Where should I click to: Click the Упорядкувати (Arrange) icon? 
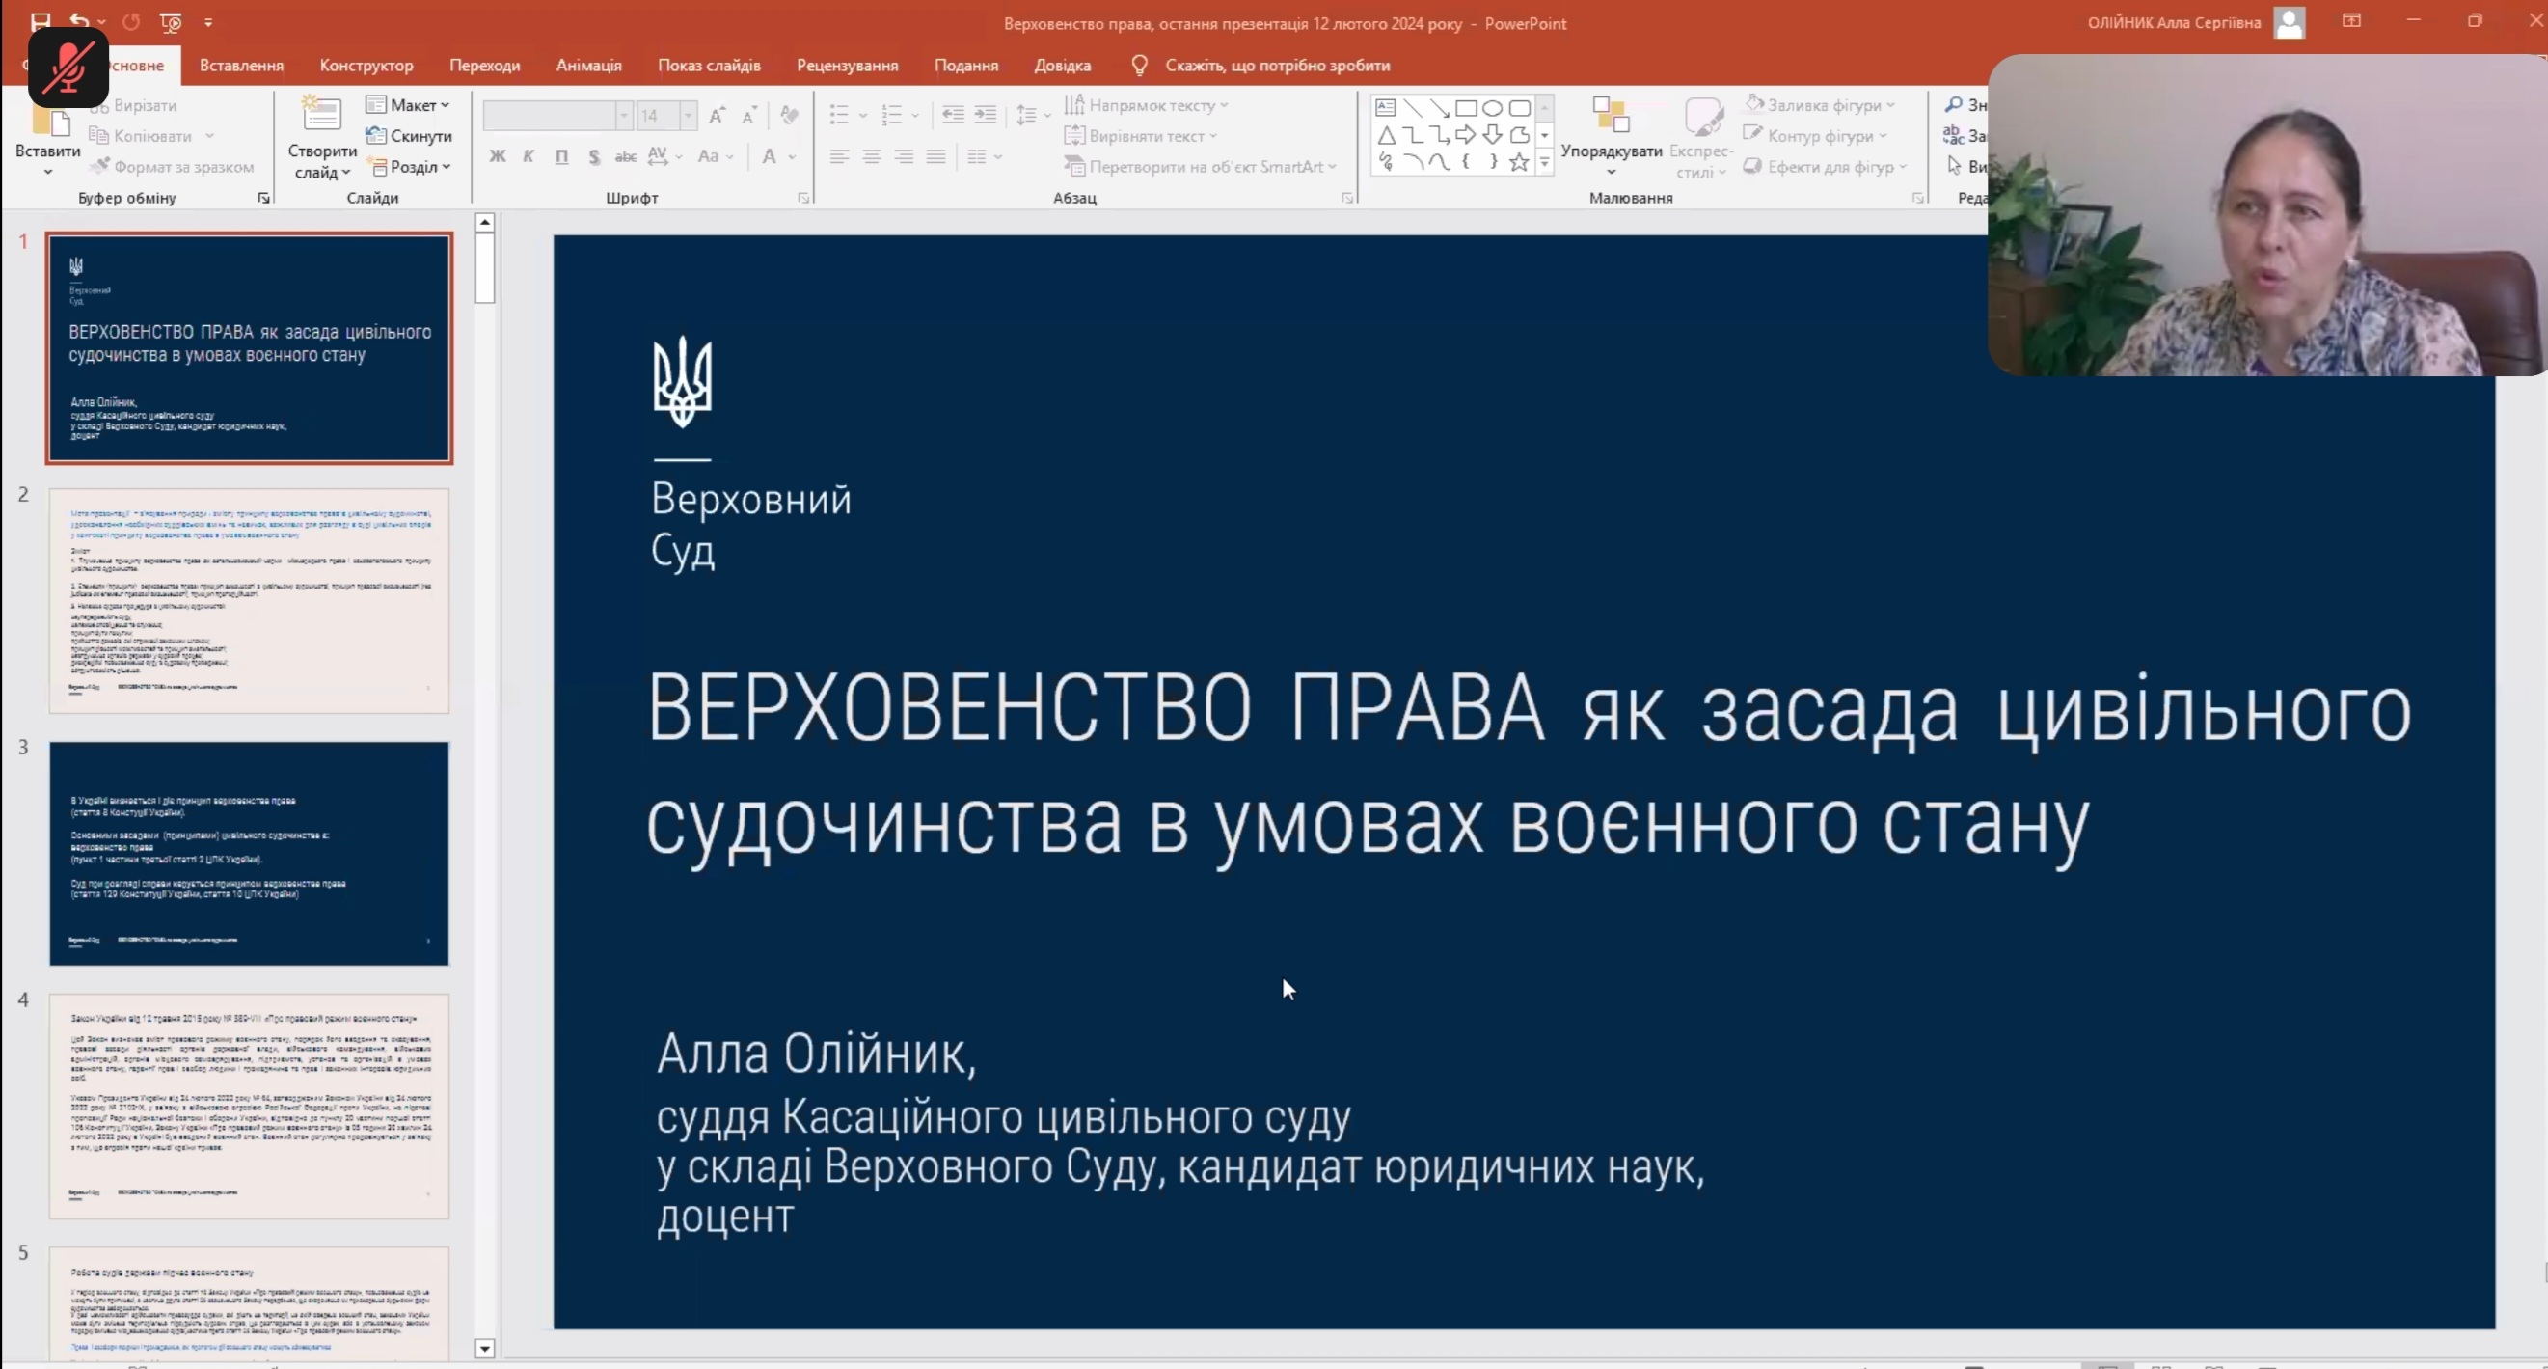(x=1611, y=117)
